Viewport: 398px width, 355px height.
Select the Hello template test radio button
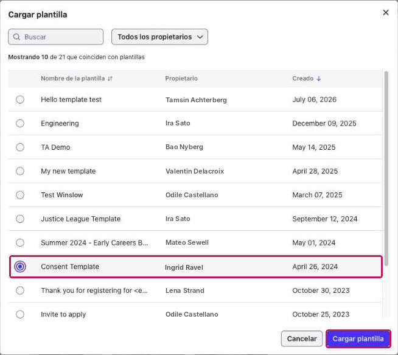click(x=20, y=99)
